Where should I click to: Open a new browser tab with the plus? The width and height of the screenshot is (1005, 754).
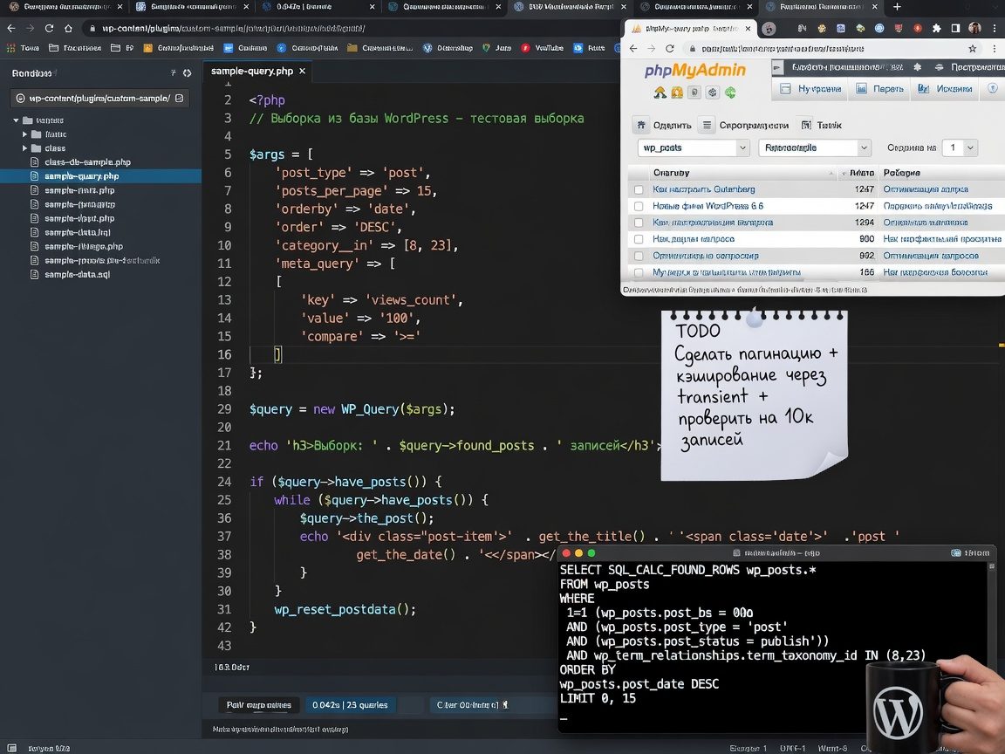tap(897, 7)
